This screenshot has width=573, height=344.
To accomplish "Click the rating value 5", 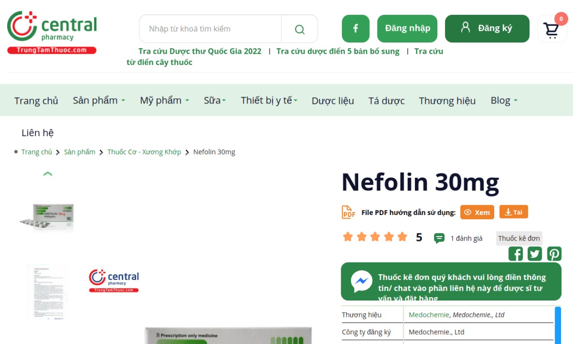I will point(419,237).
